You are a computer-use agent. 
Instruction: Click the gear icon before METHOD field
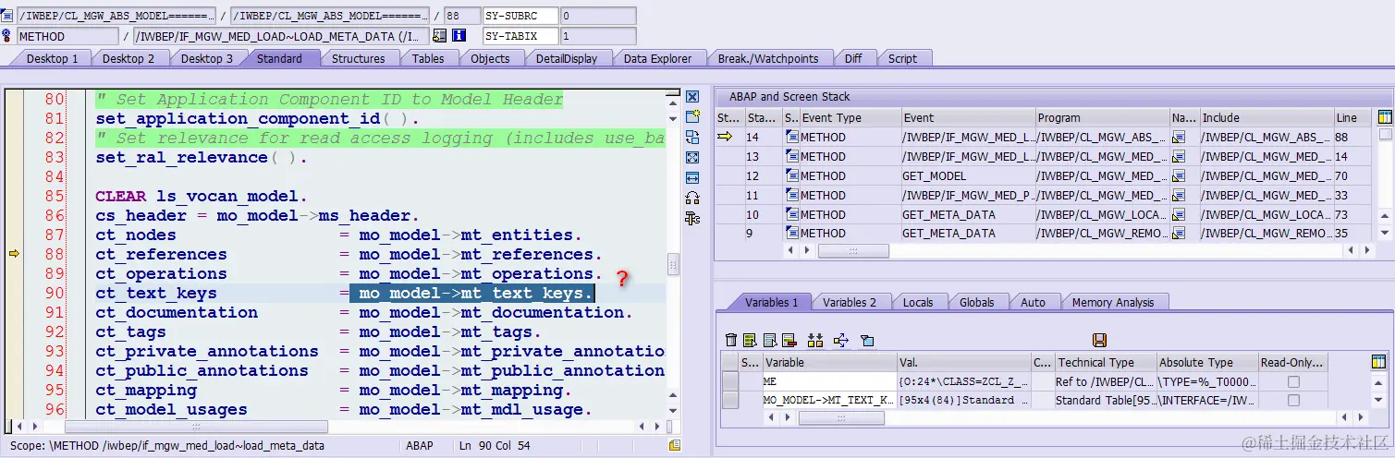coord(7,36)
